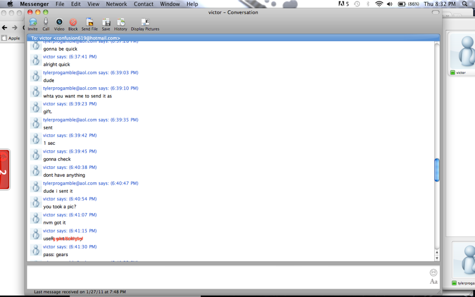Click the message 'whta you want me to send it as'

coord(77,96)
